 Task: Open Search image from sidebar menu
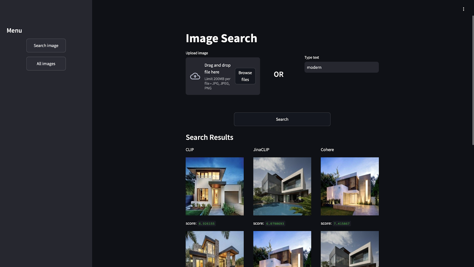coord(46,46)
